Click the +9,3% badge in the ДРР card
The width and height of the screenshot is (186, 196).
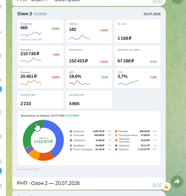tap(105, 77)
